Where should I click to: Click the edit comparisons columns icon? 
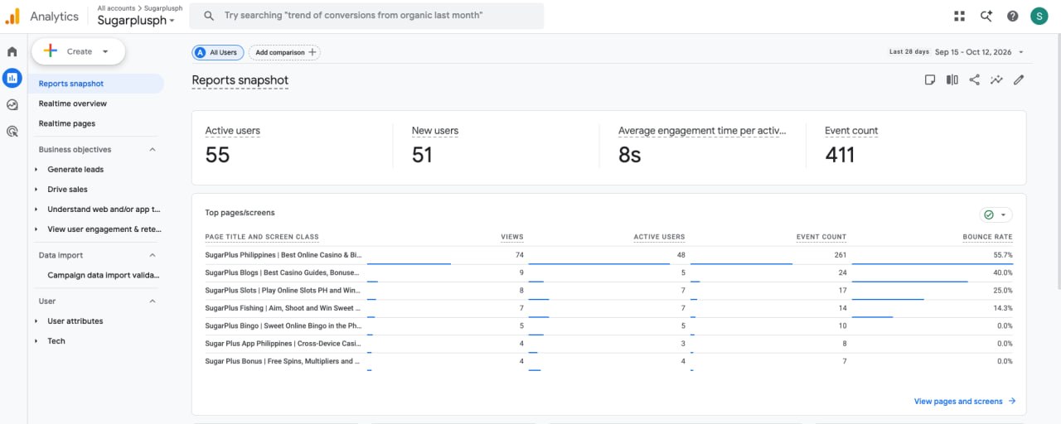952,79
